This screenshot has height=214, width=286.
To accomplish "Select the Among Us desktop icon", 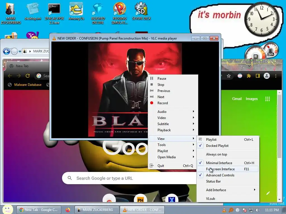I will click(x=76, y=11).
